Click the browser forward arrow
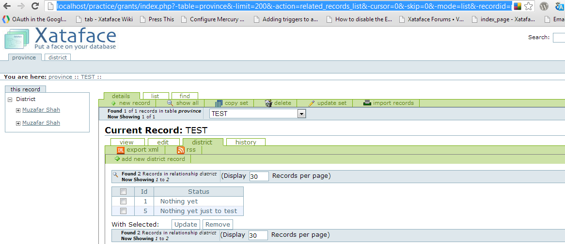Screen dimensions: 565x244 pyautogui.click(x=21, y=6)
